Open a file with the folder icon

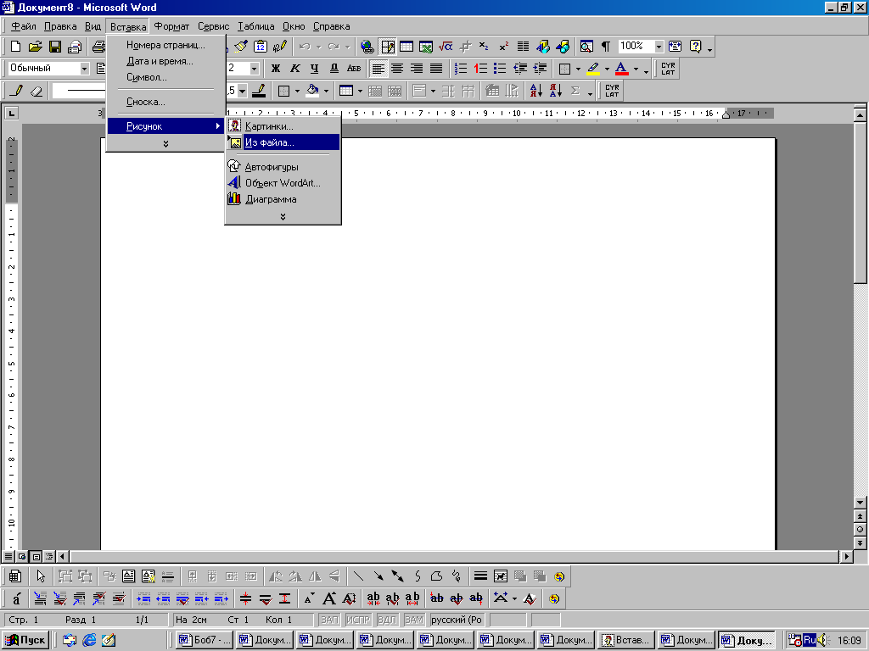(35, 47)
